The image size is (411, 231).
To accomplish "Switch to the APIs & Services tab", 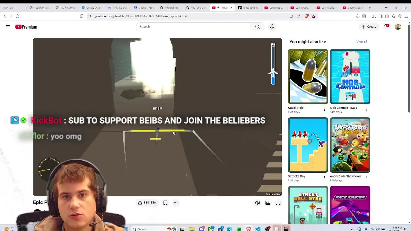I will point(118,8).
